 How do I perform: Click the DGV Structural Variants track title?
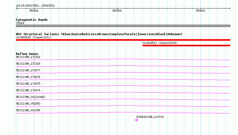click(x=99, y=34)
